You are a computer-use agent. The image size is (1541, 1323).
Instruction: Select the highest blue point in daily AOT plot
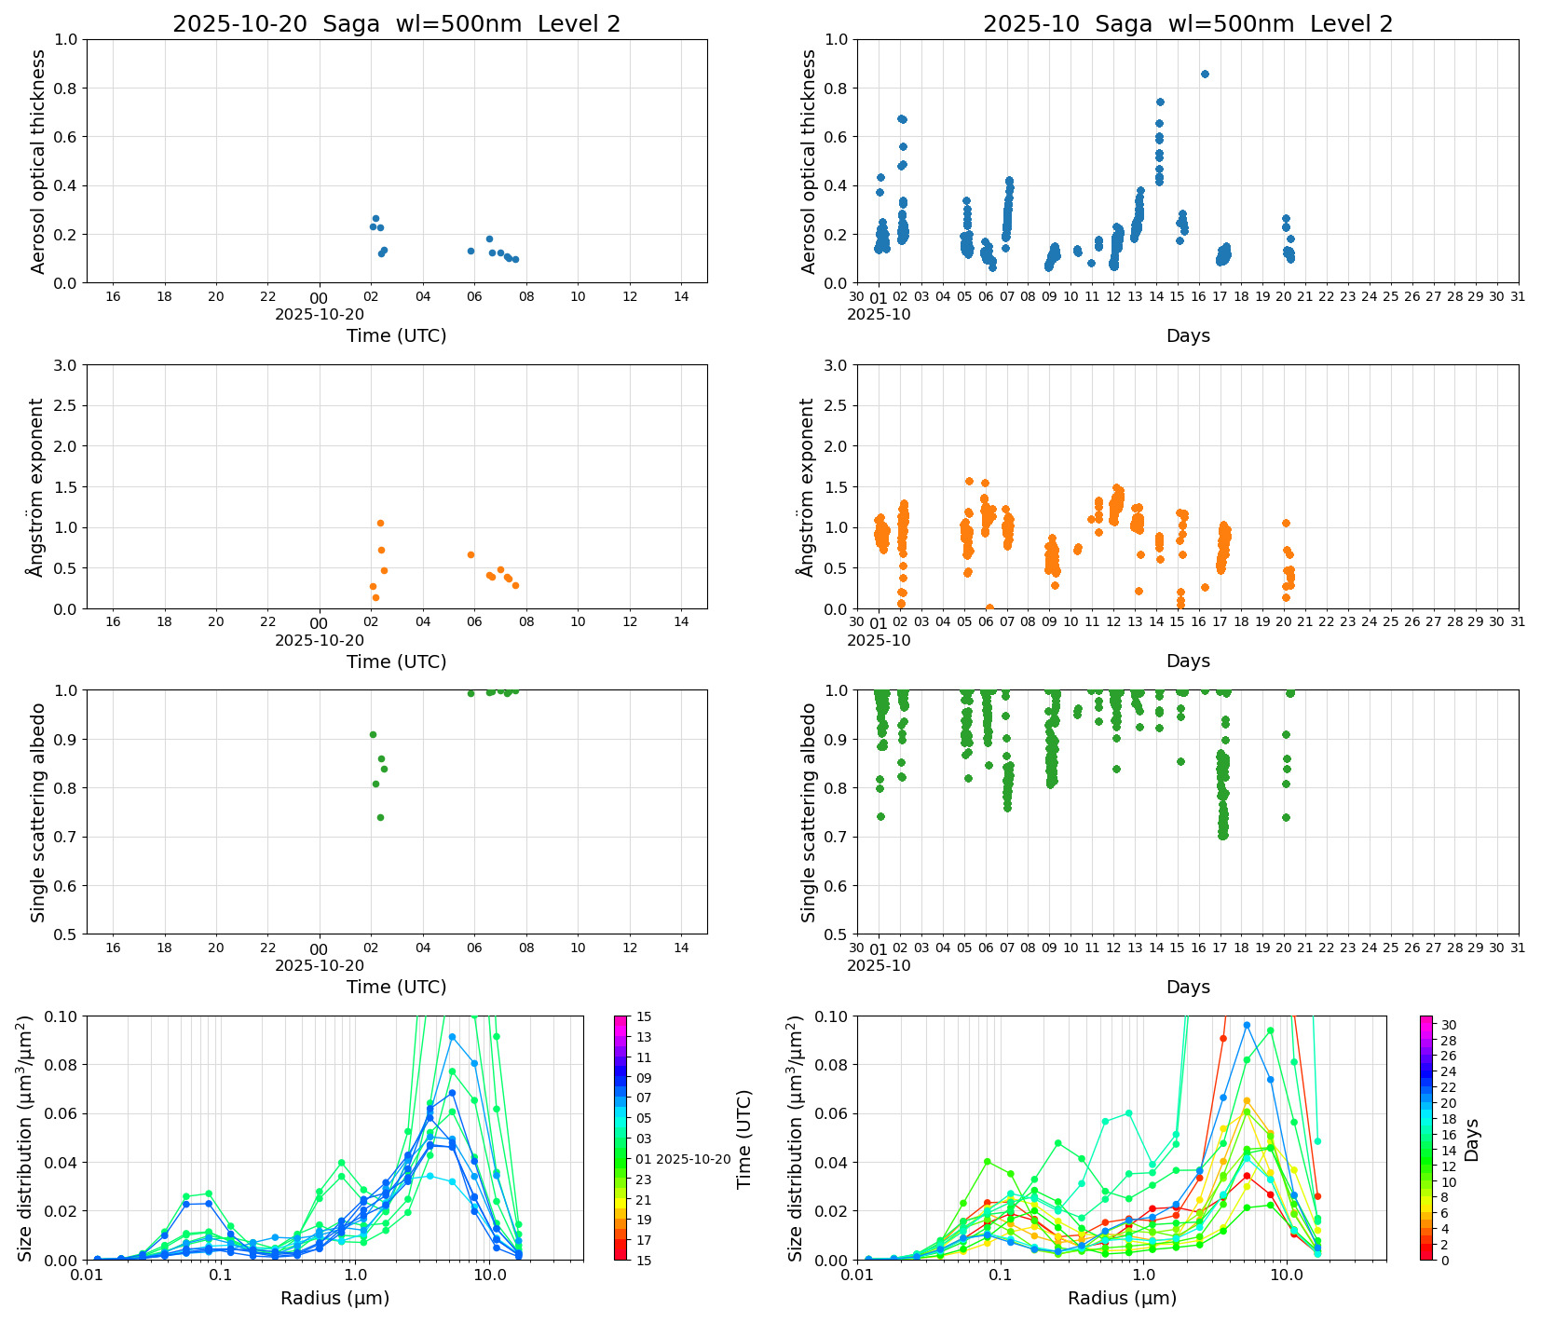click(x=375, y=218)
